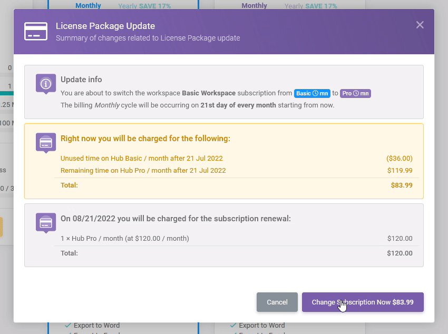This screenshot has height=334, width=448.
Task: Click the purple Pro plan badge
Action: click(355, 93)
